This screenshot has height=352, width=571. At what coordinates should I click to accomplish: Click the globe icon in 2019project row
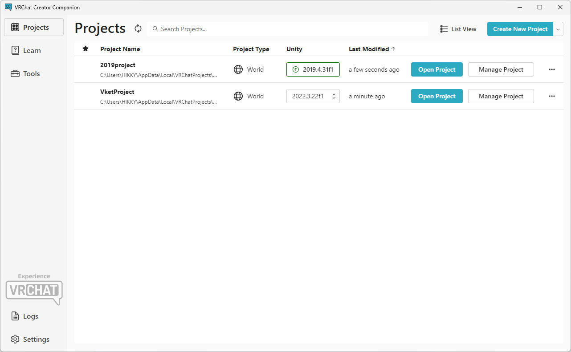pos(238,69)
